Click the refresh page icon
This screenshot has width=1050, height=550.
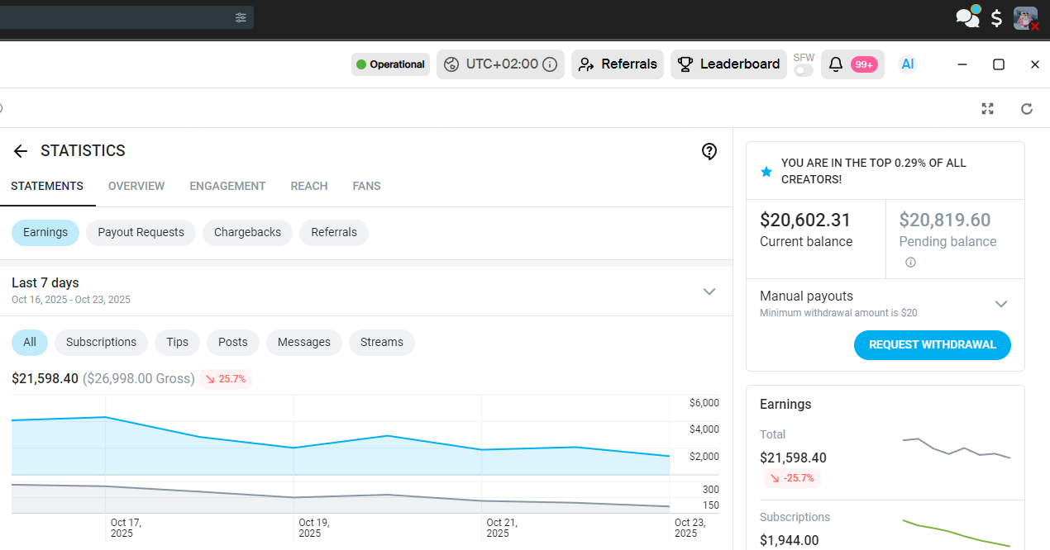coord(1027,109)
